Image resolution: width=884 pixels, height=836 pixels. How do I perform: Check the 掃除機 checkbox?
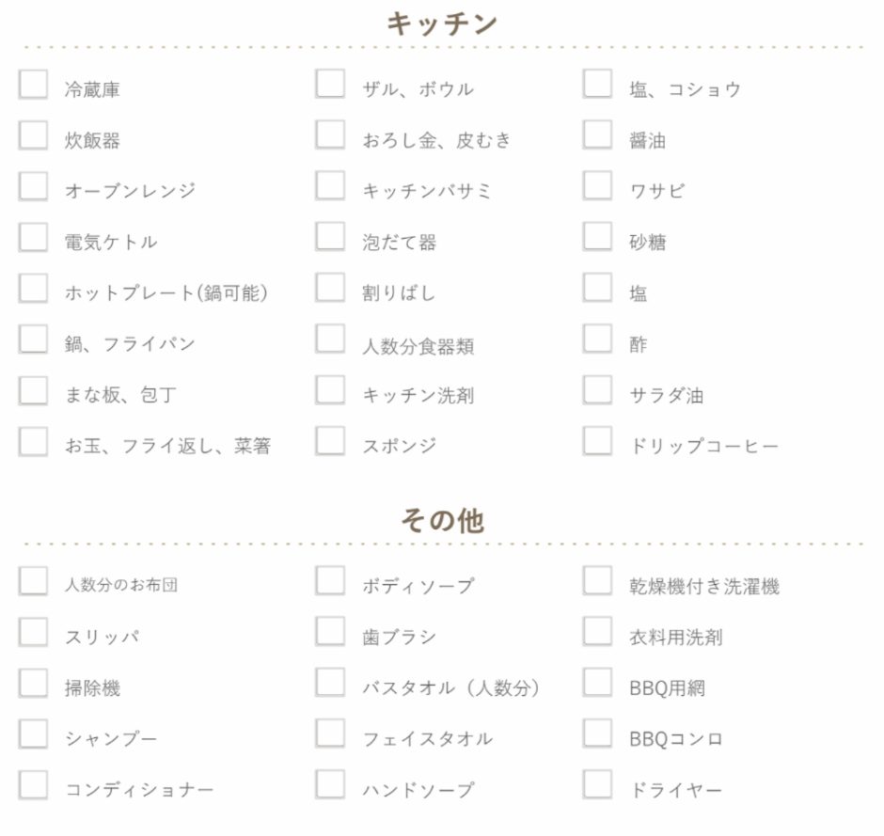(33, 684)
